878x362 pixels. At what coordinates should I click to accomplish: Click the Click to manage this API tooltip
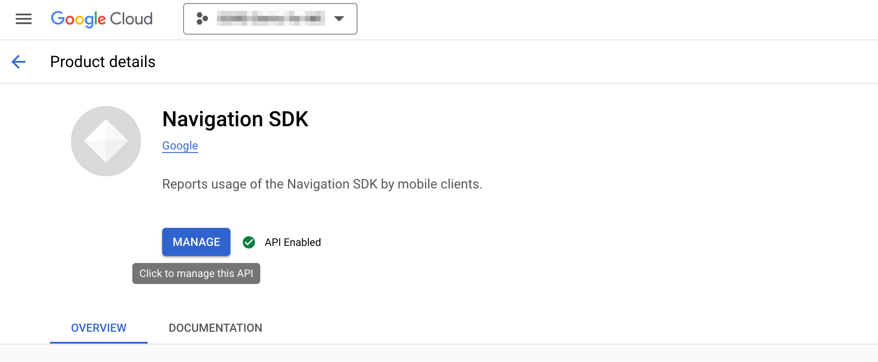click(x=196, y=273)
